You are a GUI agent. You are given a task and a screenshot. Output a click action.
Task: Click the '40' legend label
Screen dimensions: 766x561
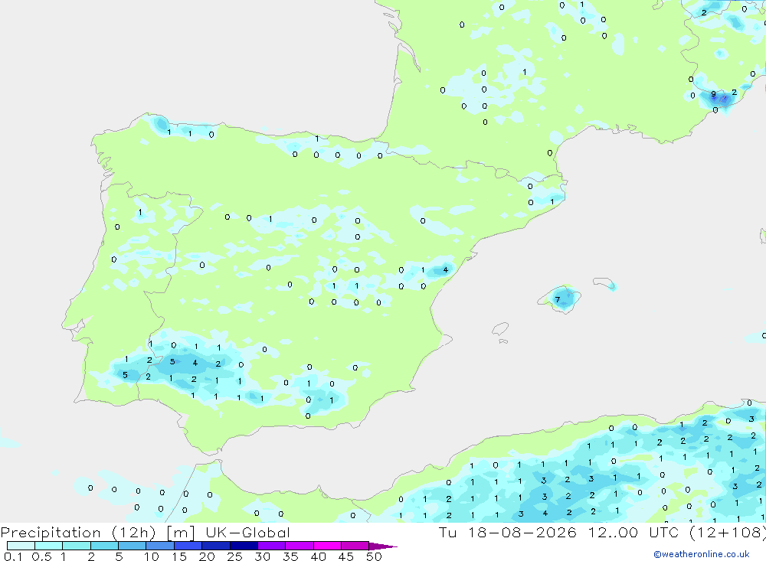(319, 556)
